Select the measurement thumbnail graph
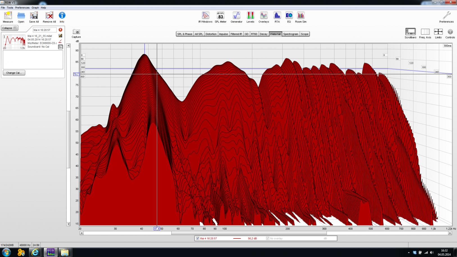 click(x=14, y=42)
